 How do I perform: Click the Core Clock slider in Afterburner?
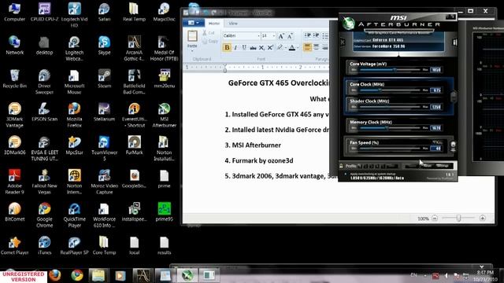pyautogui.click(x=389, y=90)
